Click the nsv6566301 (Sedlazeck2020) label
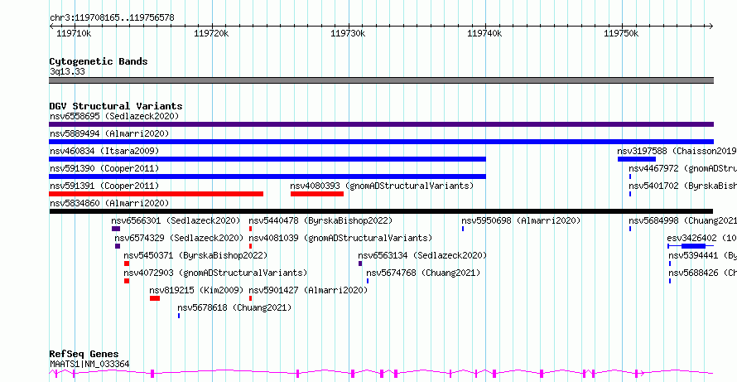The width and height of the screenshot is (737, 382). [x=176, y=220]
